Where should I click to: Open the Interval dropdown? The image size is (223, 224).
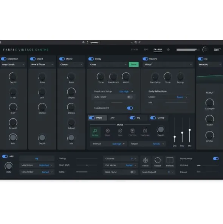pyautogui.click(x=108, y=144)
